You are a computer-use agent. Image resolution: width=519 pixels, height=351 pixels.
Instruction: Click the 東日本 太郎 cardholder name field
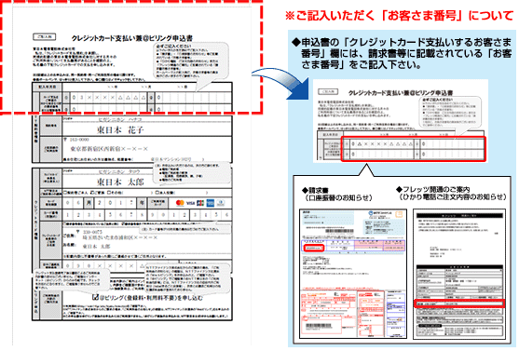tap(120, 182)
